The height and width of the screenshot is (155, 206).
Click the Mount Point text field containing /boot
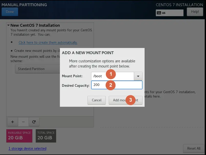point(113,76)
